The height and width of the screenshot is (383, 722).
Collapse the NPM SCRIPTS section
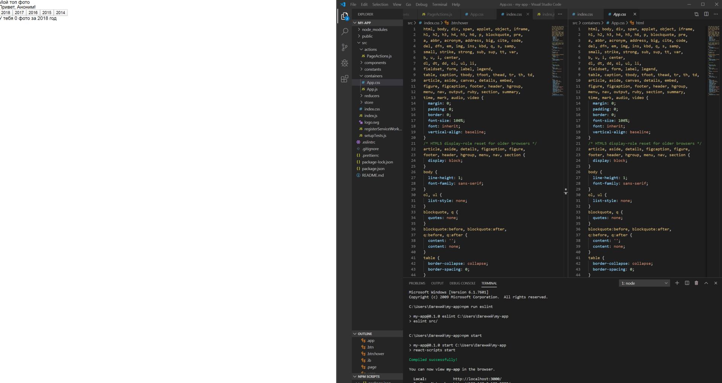click(x=377, y=377)
